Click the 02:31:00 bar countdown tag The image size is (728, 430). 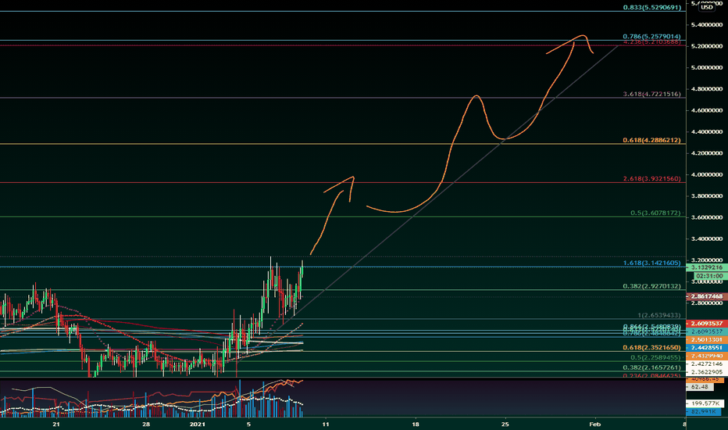tap(709, 276)
